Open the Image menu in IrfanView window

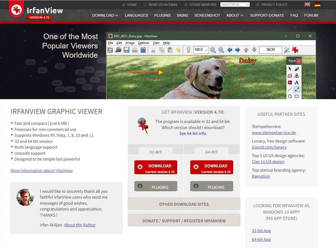(x=130, y=43)
